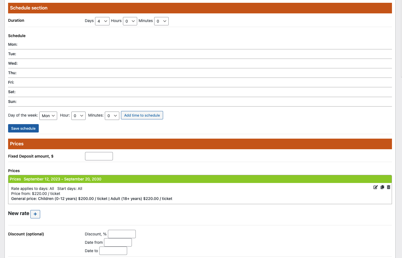Open the schedule Hour dropdown
Viewport: 402px width, 258px height.
[78, 116]
